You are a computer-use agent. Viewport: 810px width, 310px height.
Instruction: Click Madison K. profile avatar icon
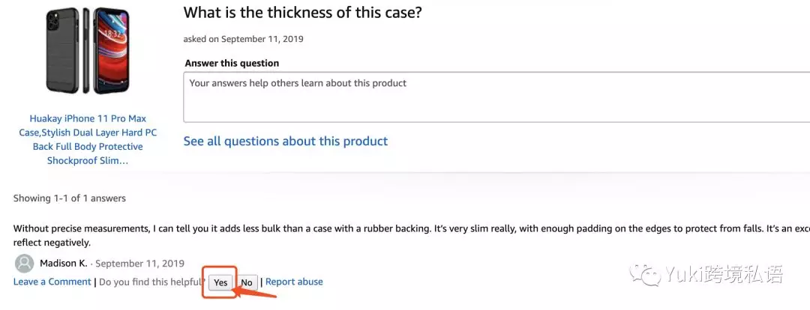click(25, 264)
